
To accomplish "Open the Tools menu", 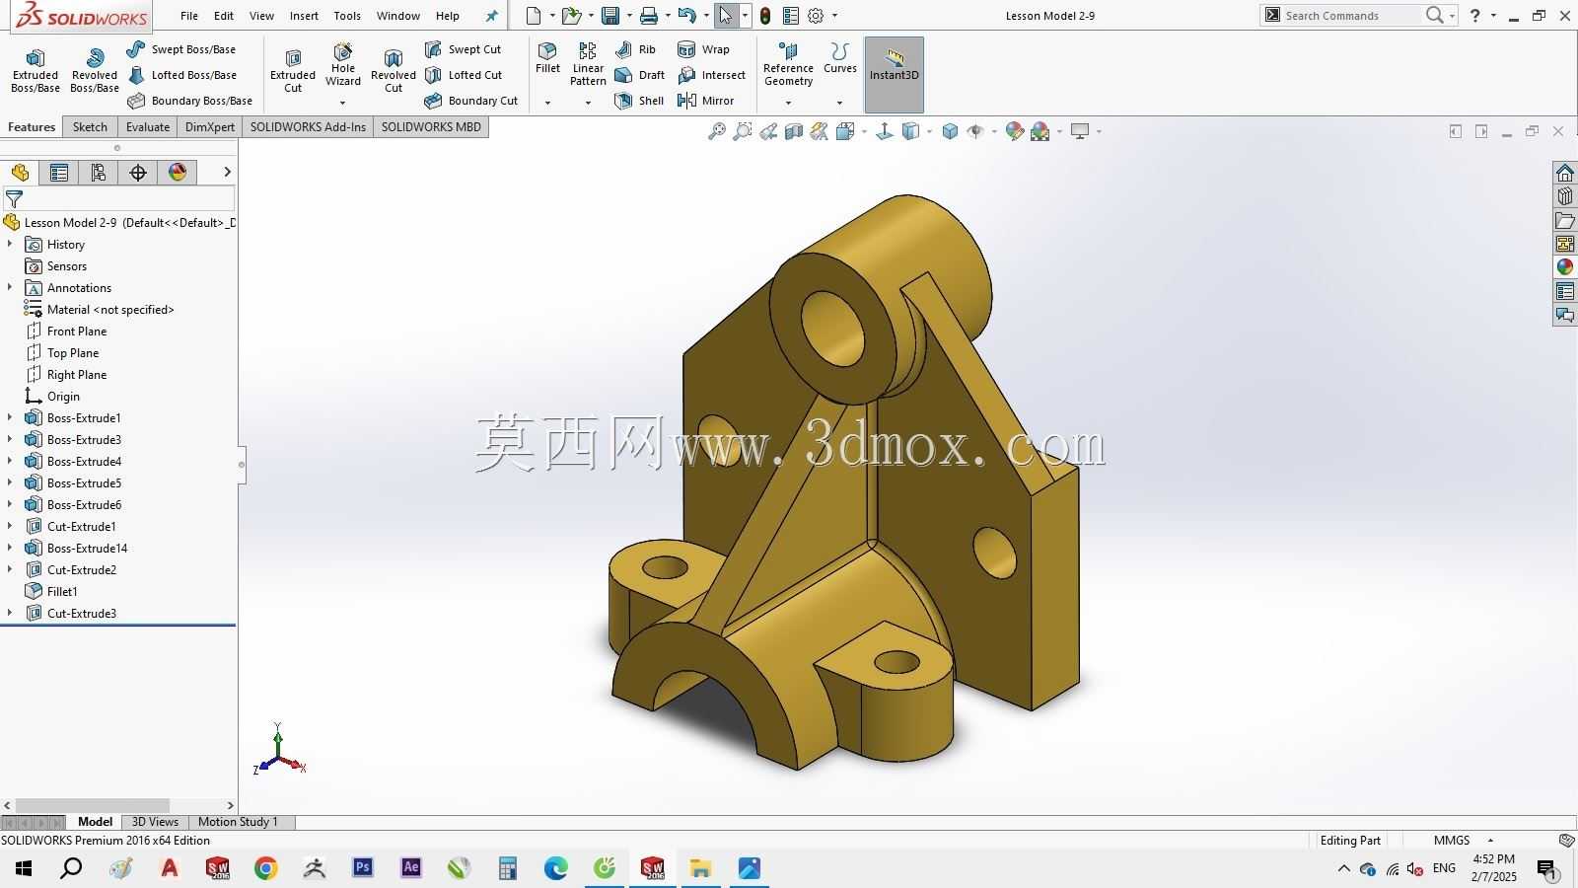I will click(347, 16).
